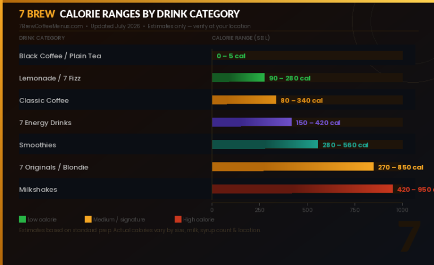Viewport: 434px width, 265px height.
Task: Click the orange 'Medium / signature' legend swatch
Action: [88, 219]
